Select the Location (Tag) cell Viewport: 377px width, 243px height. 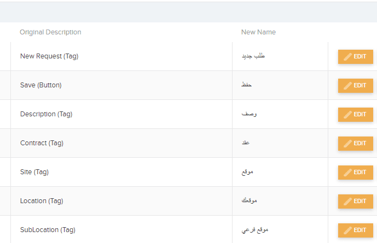121,201
